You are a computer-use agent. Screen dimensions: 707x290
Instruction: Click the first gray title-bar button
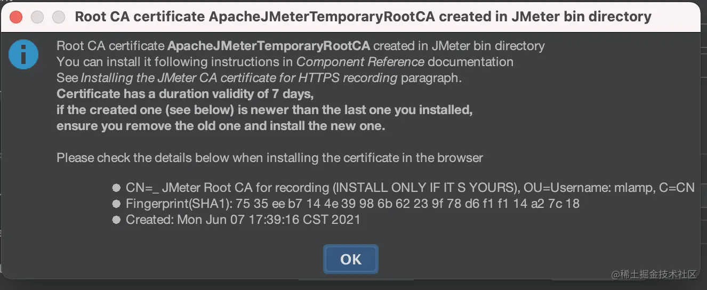(37, 17)
